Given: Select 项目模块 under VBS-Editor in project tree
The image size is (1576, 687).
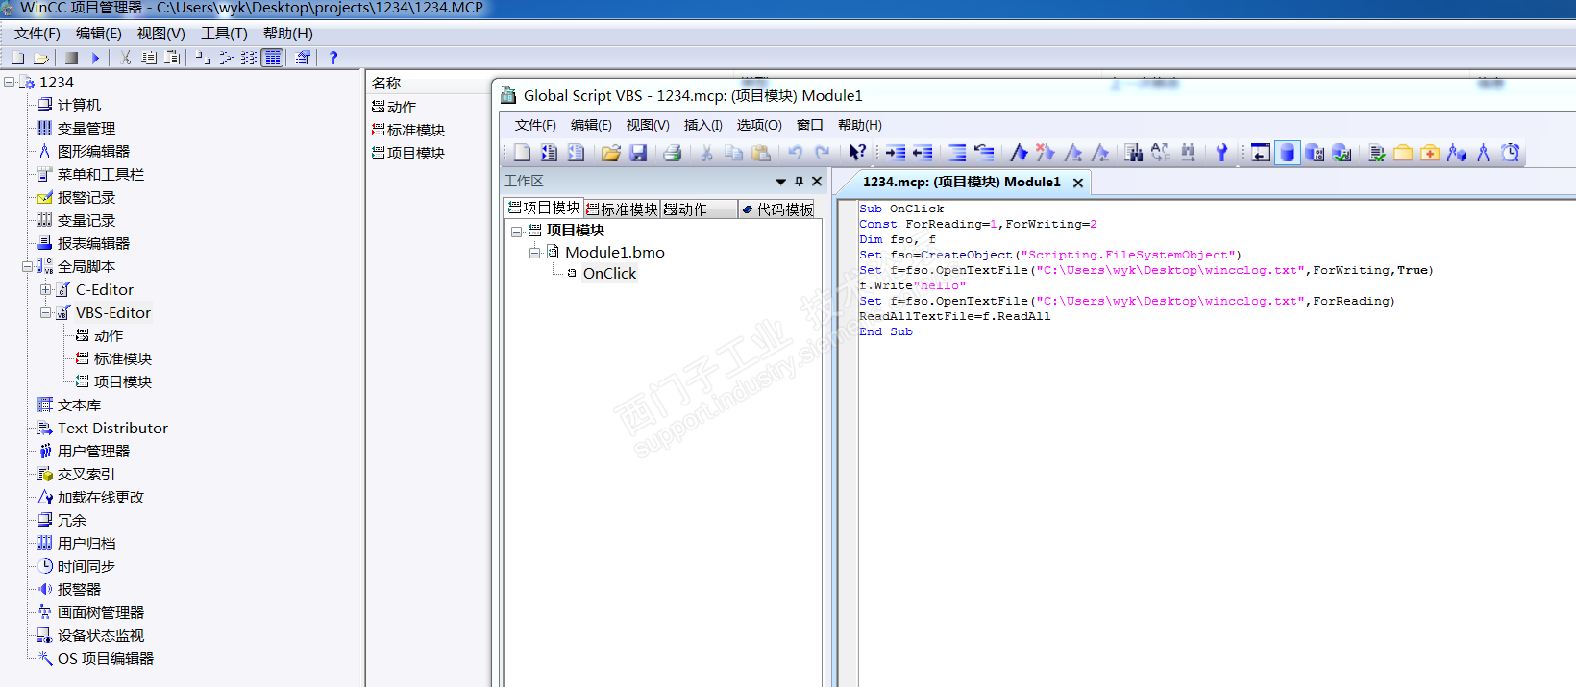Looking at the screenshot, I should tap(123, 382).
